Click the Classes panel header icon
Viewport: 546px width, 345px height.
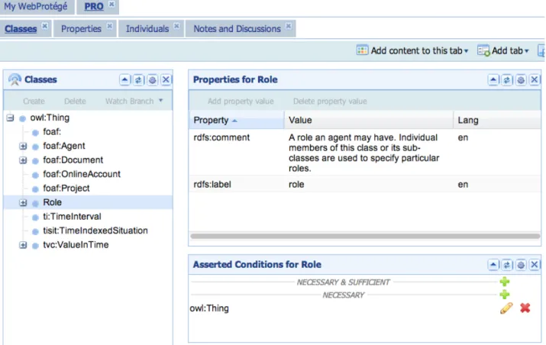pyautogui.click(x=15, y=79)
